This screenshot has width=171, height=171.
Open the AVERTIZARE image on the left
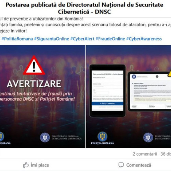[x=42, y=96]
